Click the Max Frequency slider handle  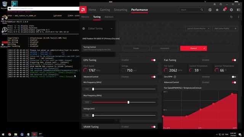click(x=128, y=102)
